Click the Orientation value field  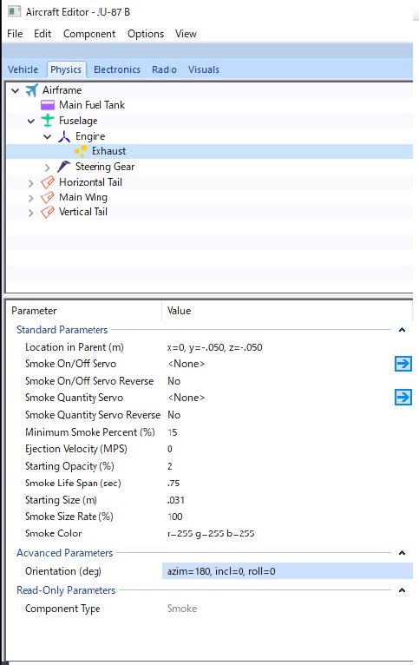point(287,571)
